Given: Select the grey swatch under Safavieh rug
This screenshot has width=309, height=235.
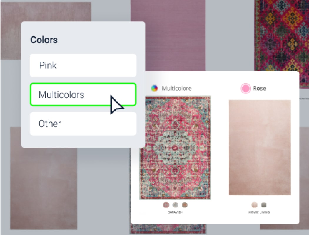Looking at the screenshot, I should click(x=175, y=205).
